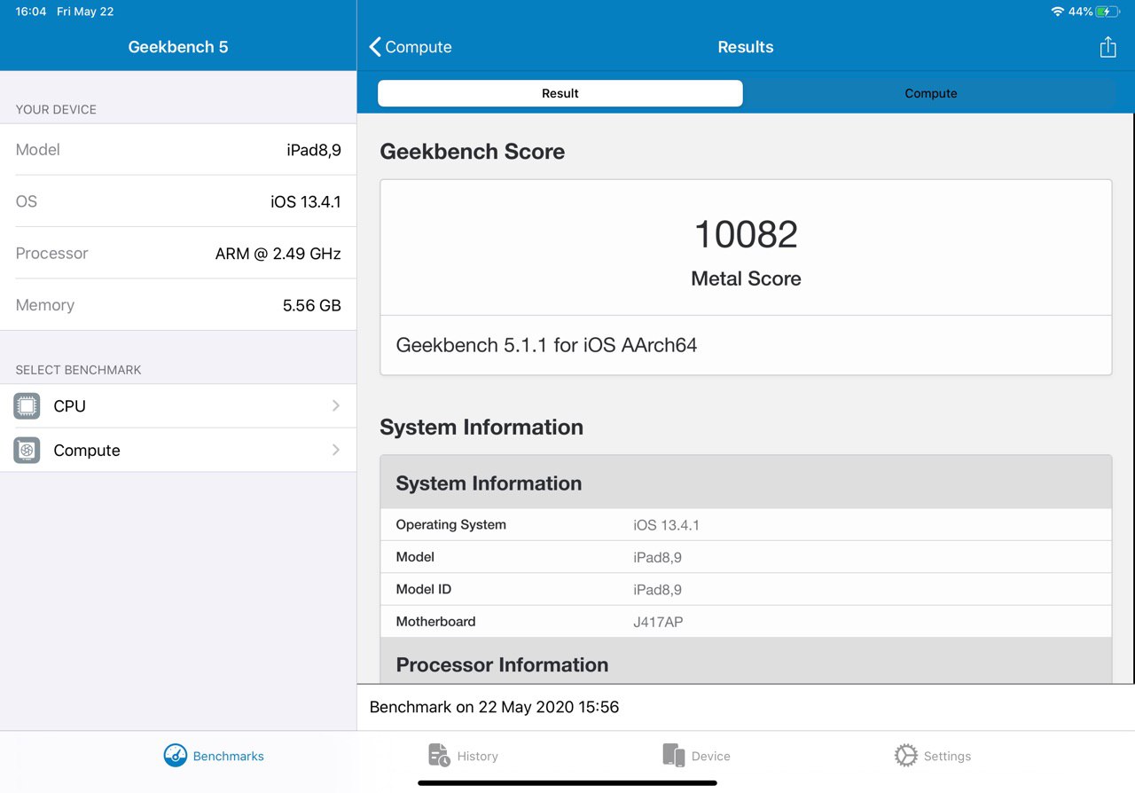Tap the '5.56 GB' memory value
This screenshot has height=793, width=1135.
[x=311, y=305]
